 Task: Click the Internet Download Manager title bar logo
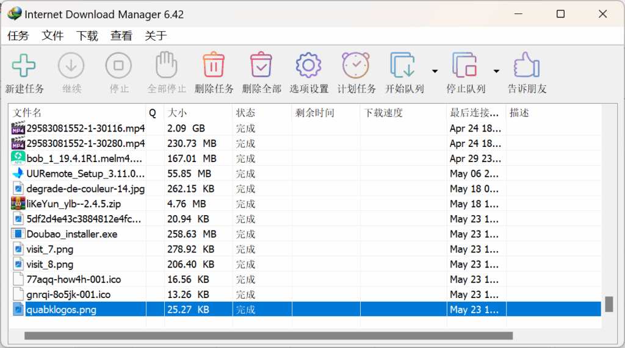point(15,14)
